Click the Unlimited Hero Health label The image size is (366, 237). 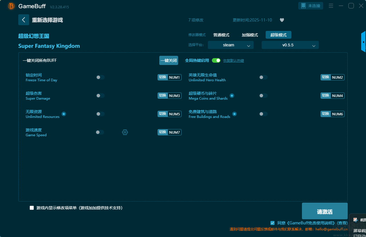(207, 80)
